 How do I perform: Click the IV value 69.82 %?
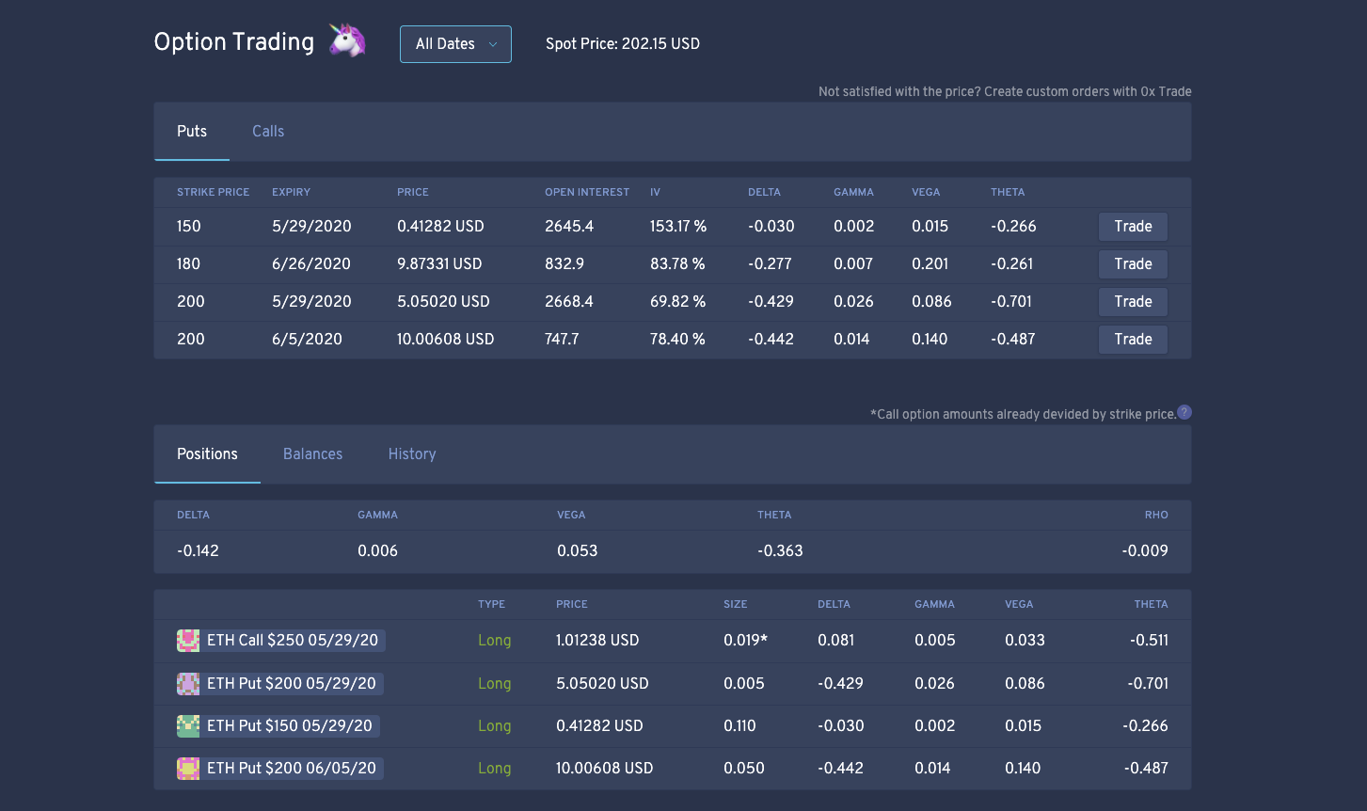[677, 302]
